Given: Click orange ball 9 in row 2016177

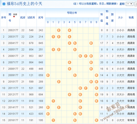Looking at the screenshot, I should click(x=97, y=120).
